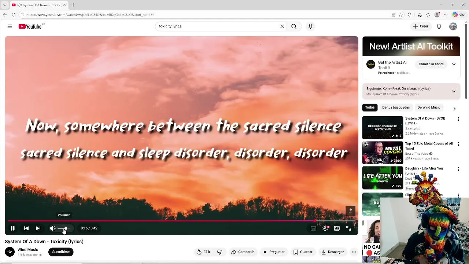469x264 pixels.
Task: Open the Wind Music channel avatar
Action: 10,252
